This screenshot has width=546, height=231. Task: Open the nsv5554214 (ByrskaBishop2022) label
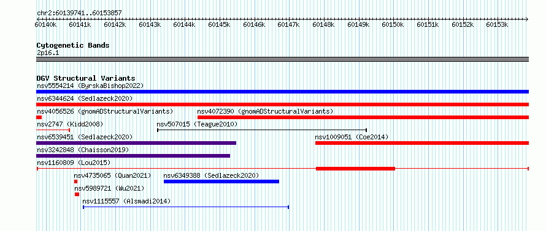pos(90,86)
